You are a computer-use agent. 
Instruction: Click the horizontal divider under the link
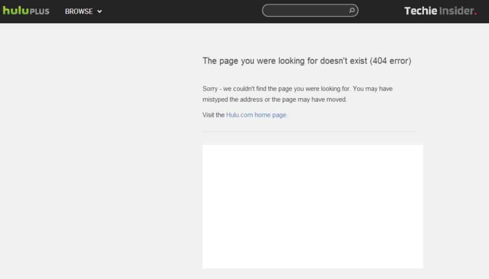[309, 131]
